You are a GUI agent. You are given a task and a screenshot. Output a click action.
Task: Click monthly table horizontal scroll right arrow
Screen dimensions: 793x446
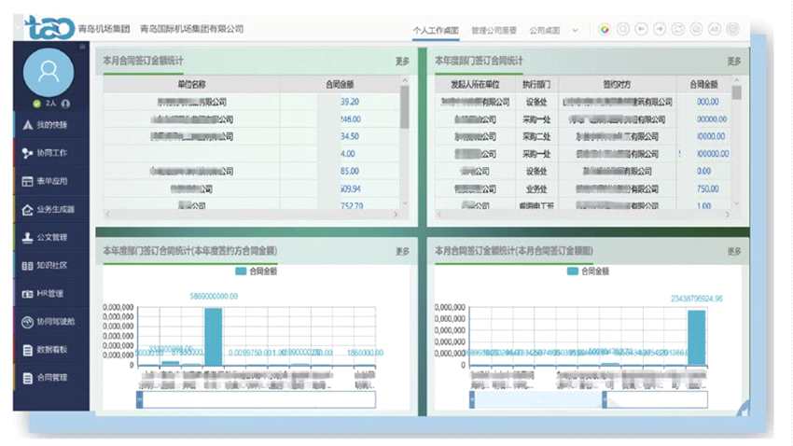(396, 215)
